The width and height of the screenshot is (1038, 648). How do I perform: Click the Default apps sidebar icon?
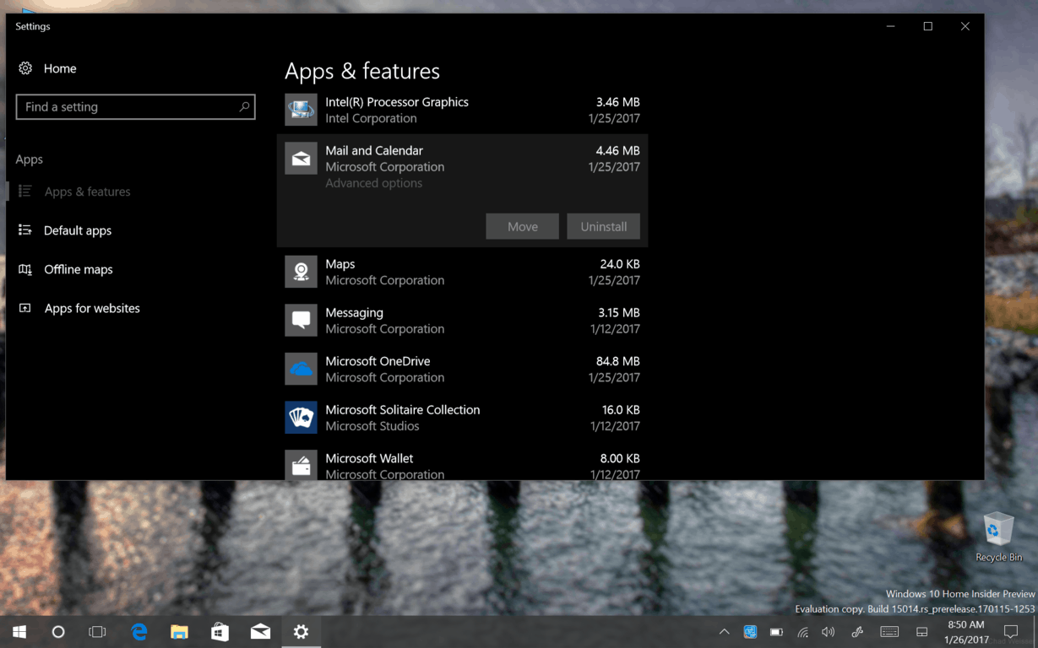(25, 230)
